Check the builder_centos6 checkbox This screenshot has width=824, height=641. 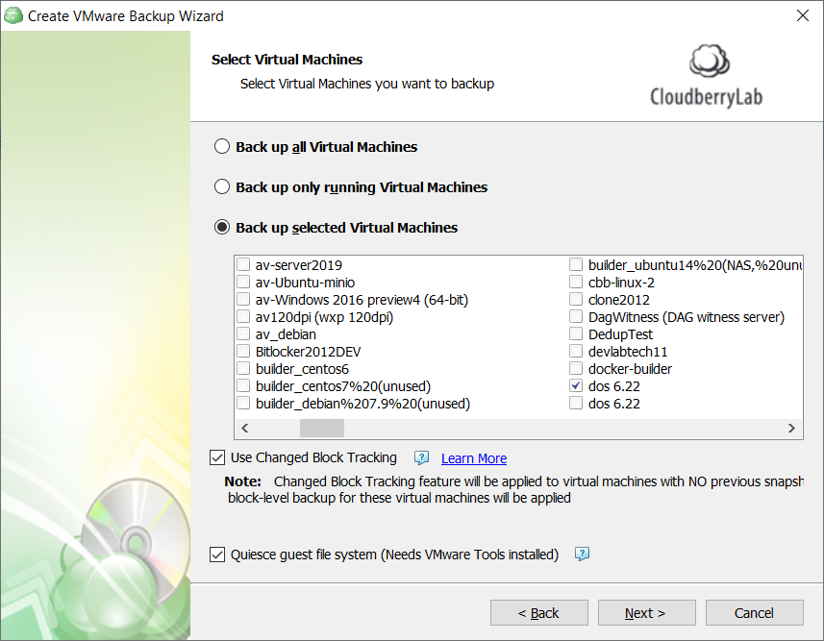(x=243, y=368)
